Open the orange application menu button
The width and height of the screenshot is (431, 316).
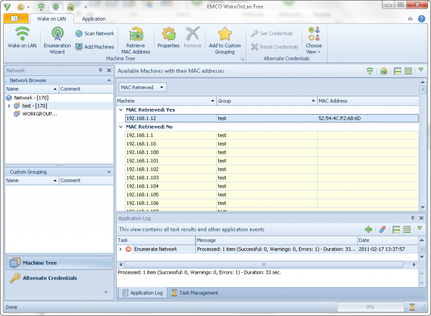pos(16,18)
